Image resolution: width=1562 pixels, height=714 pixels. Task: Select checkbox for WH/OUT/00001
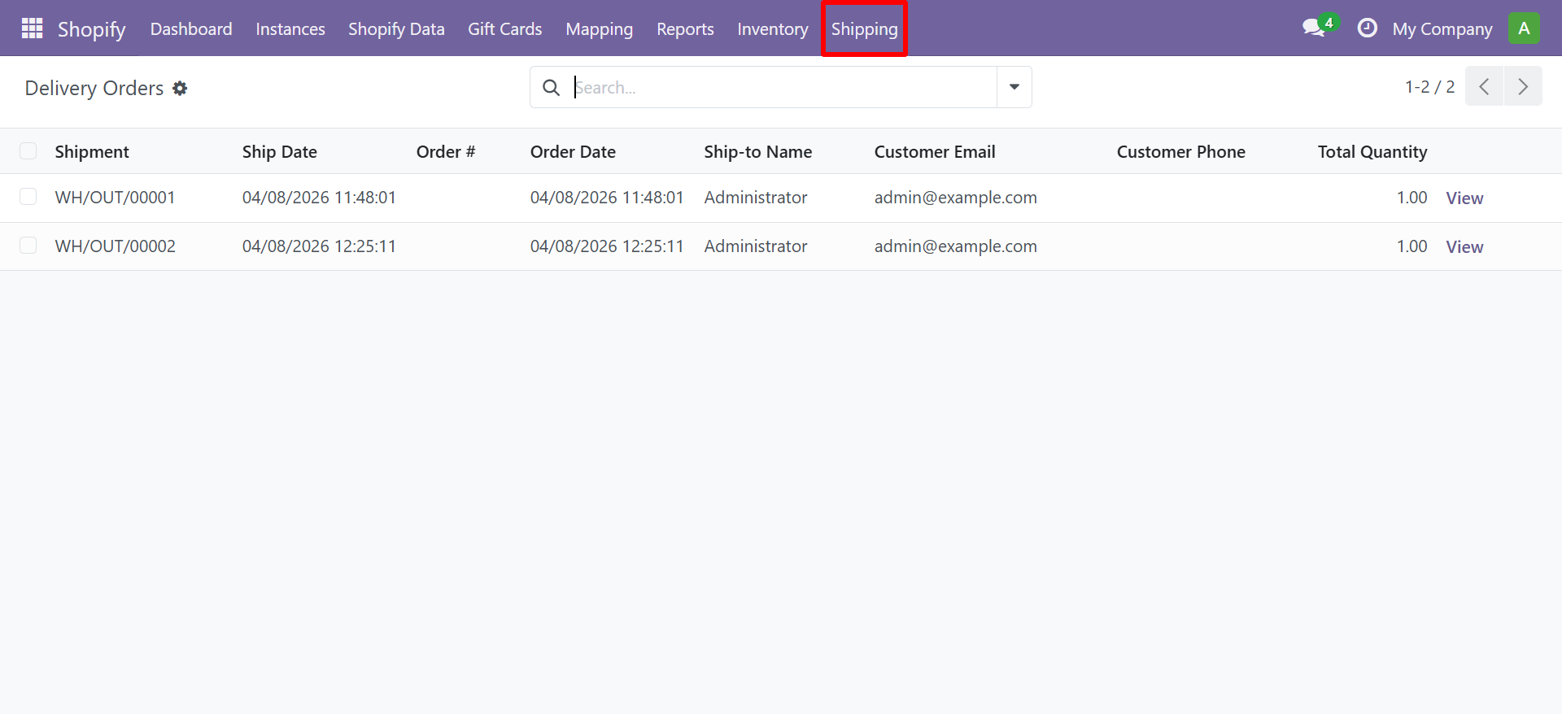coord(28,197)
